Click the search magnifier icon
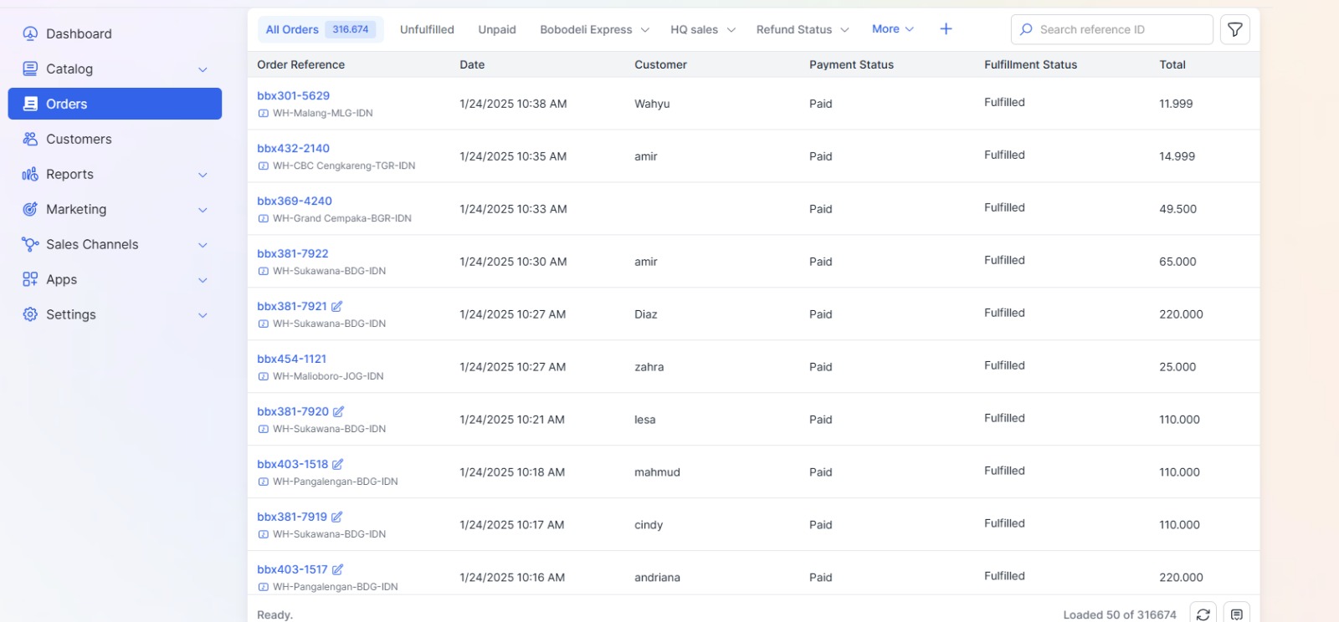The height and width of the screenshot is (622, 1339). pyautogui.click(x=1026, y=29)
